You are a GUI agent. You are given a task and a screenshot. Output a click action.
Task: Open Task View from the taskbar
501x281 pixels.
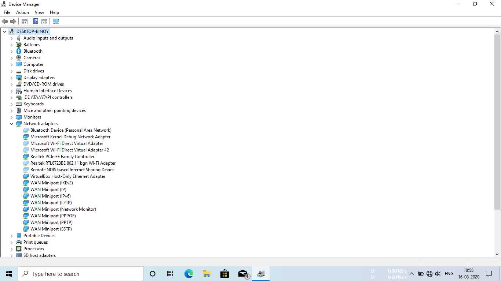click(170, 274)
